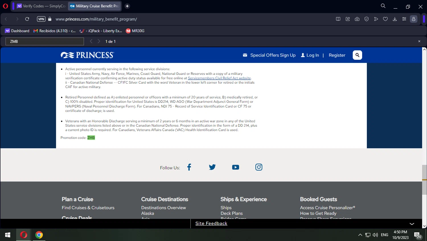Open the downloads panel
The width and height of the screenshot is (427, 241).
pos(395,19)
